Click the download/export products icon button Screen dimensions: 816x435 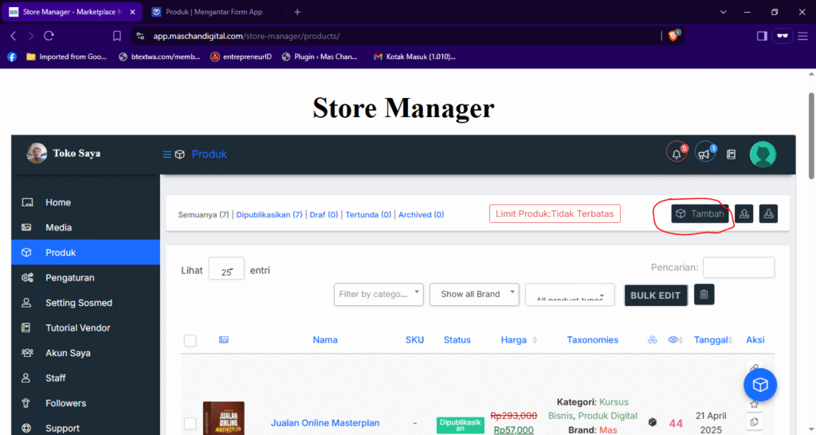pos(768,214)
